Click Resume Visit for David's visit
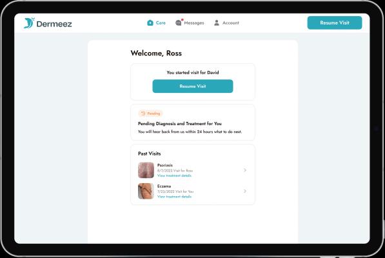Screen dimensions: 385x258 [x=193, y=86]
